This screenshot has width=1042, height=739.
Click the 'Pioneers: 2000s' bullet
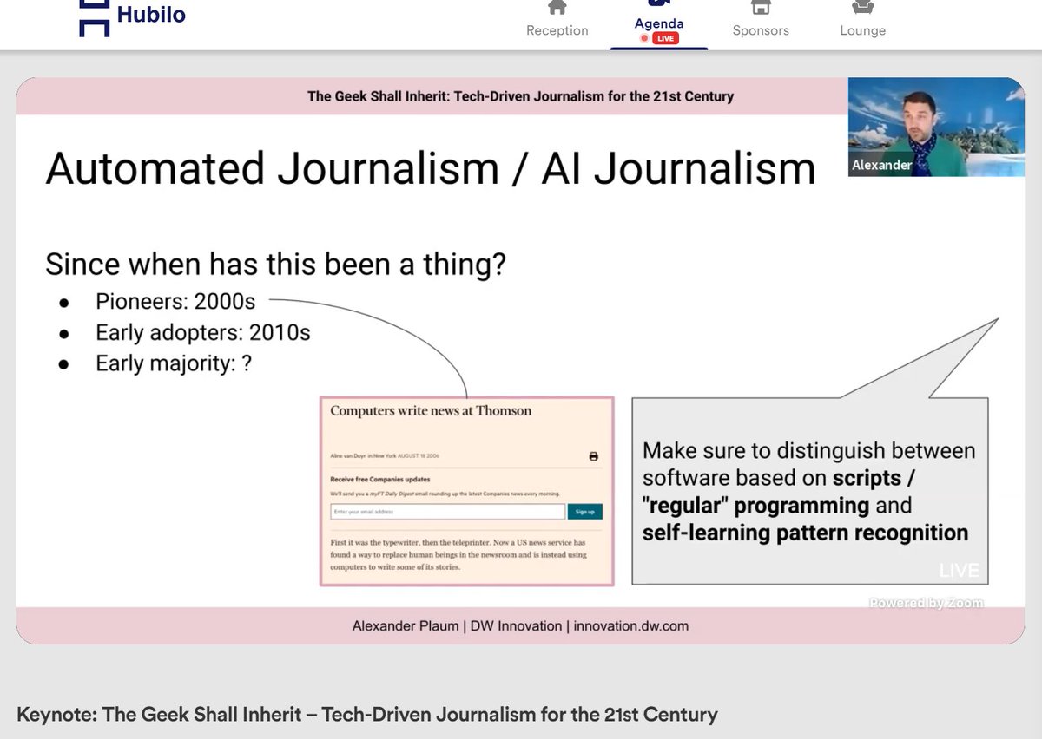[x=175, y=302]
